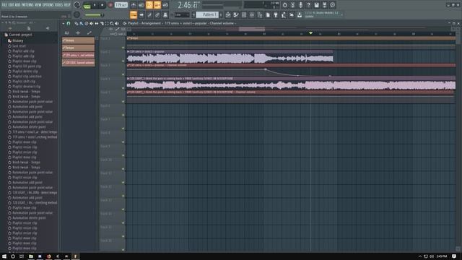The width and height of the screenshot is (462, 260).
Task: Click the 119 umru audio clip waveform
Action: (x=230, y=58)
